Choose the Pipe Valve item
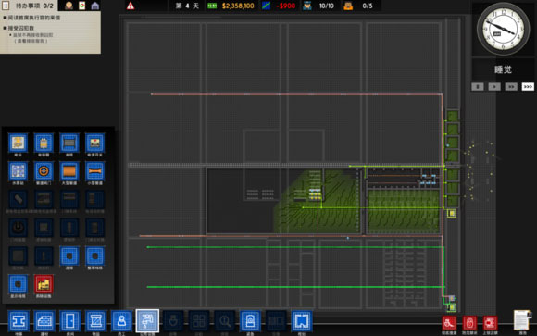The image size is (537, 336). tap(44, 171)
